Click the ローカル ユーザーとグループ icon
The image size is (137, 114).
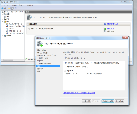[7, 33]
